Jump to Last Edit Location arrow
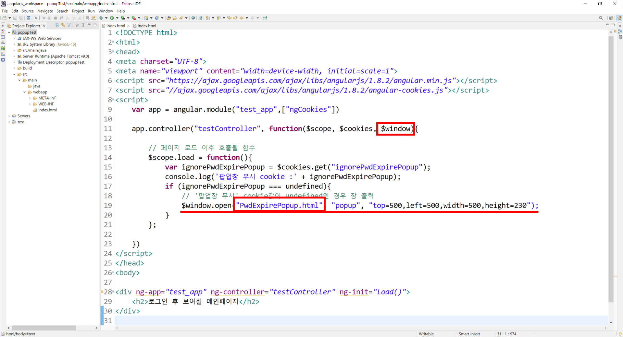This screenshot has width=623, height=337. coord(230,18)
